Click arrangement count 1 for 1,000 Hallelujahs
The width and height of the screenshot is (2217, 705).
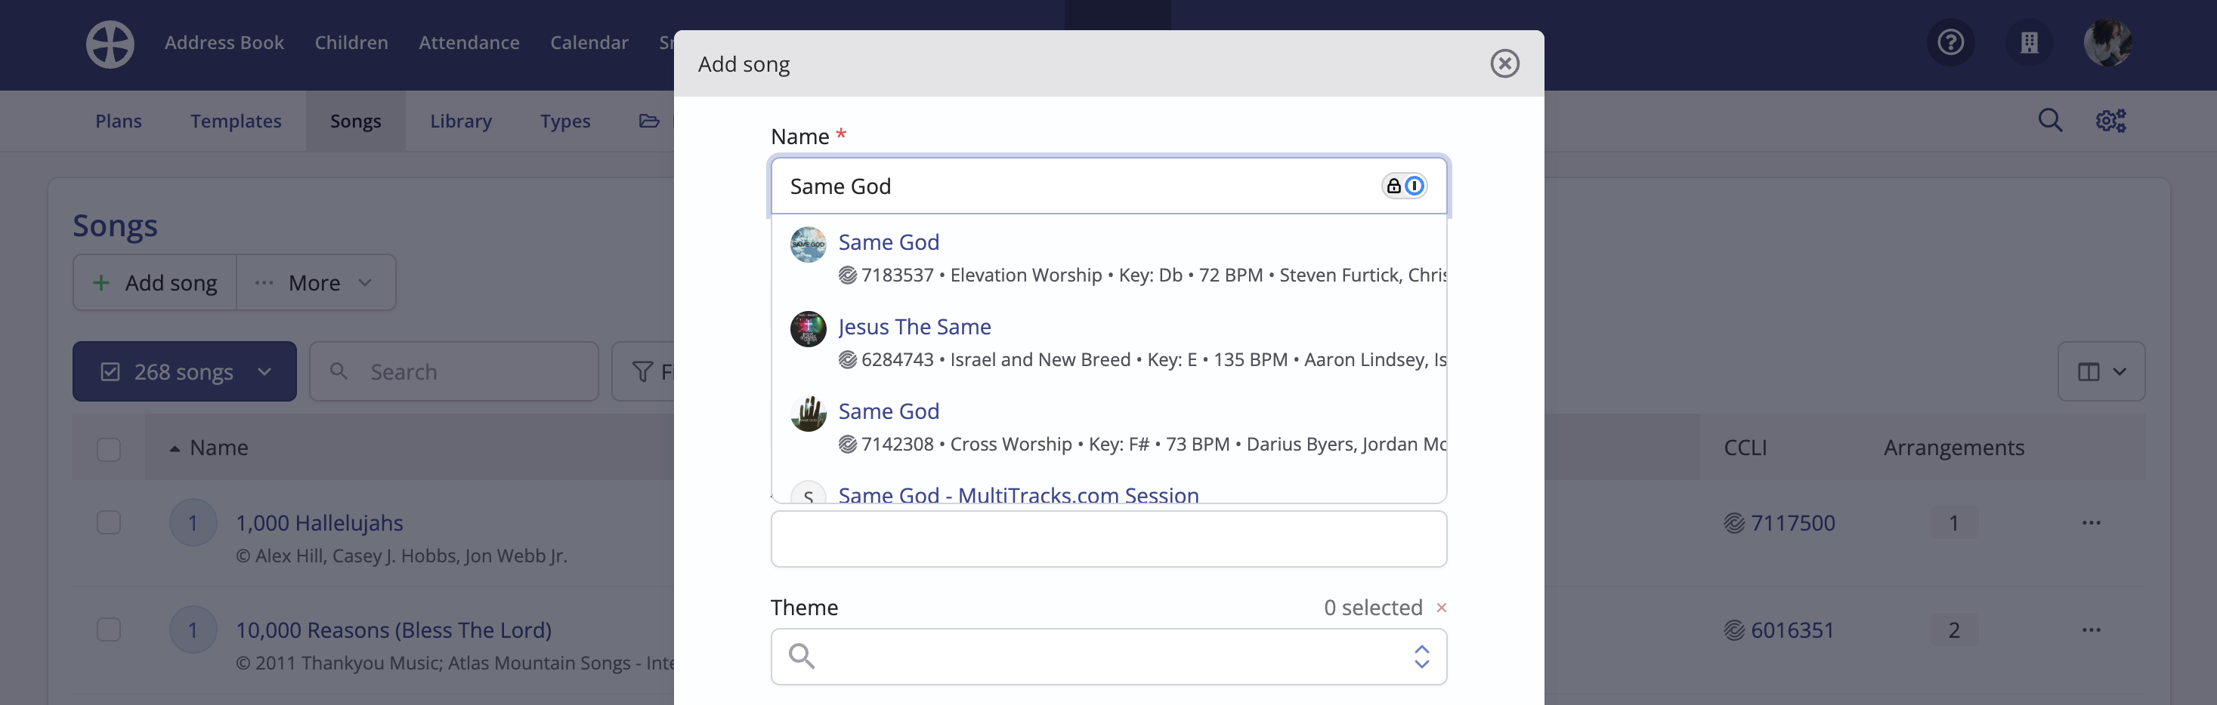[x=1953, y=523]
